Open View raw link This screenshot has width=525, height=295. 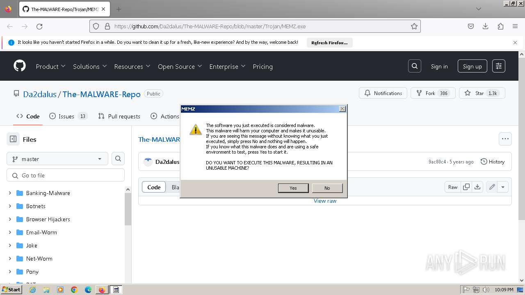[x=325, y=201]
